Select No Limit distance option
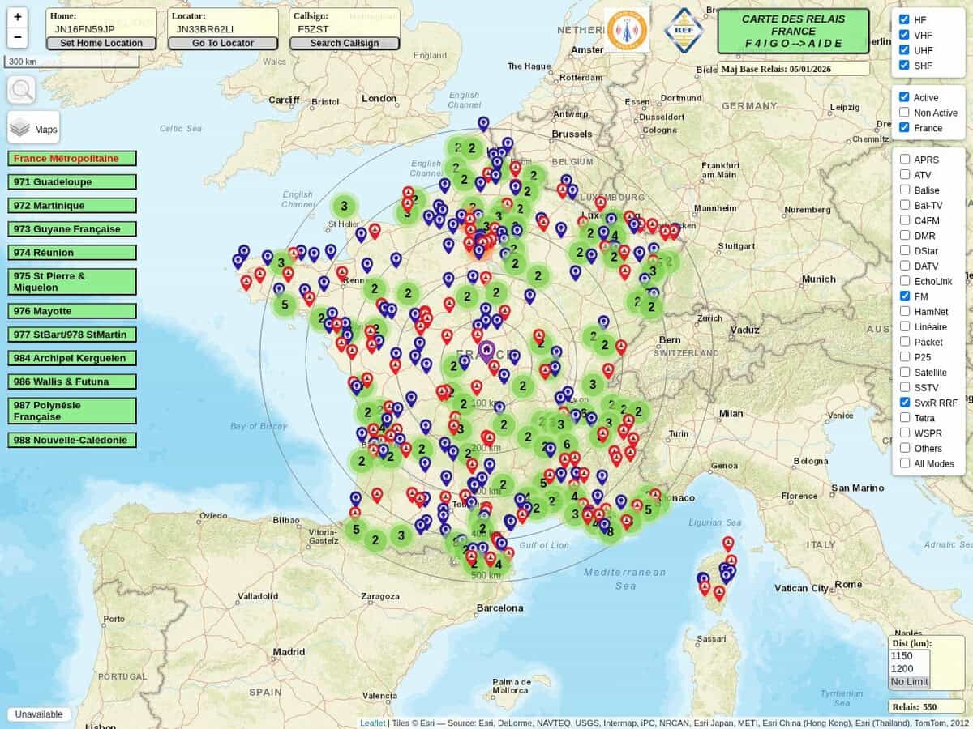Screen dimensions: 973x729 point(909,681)
